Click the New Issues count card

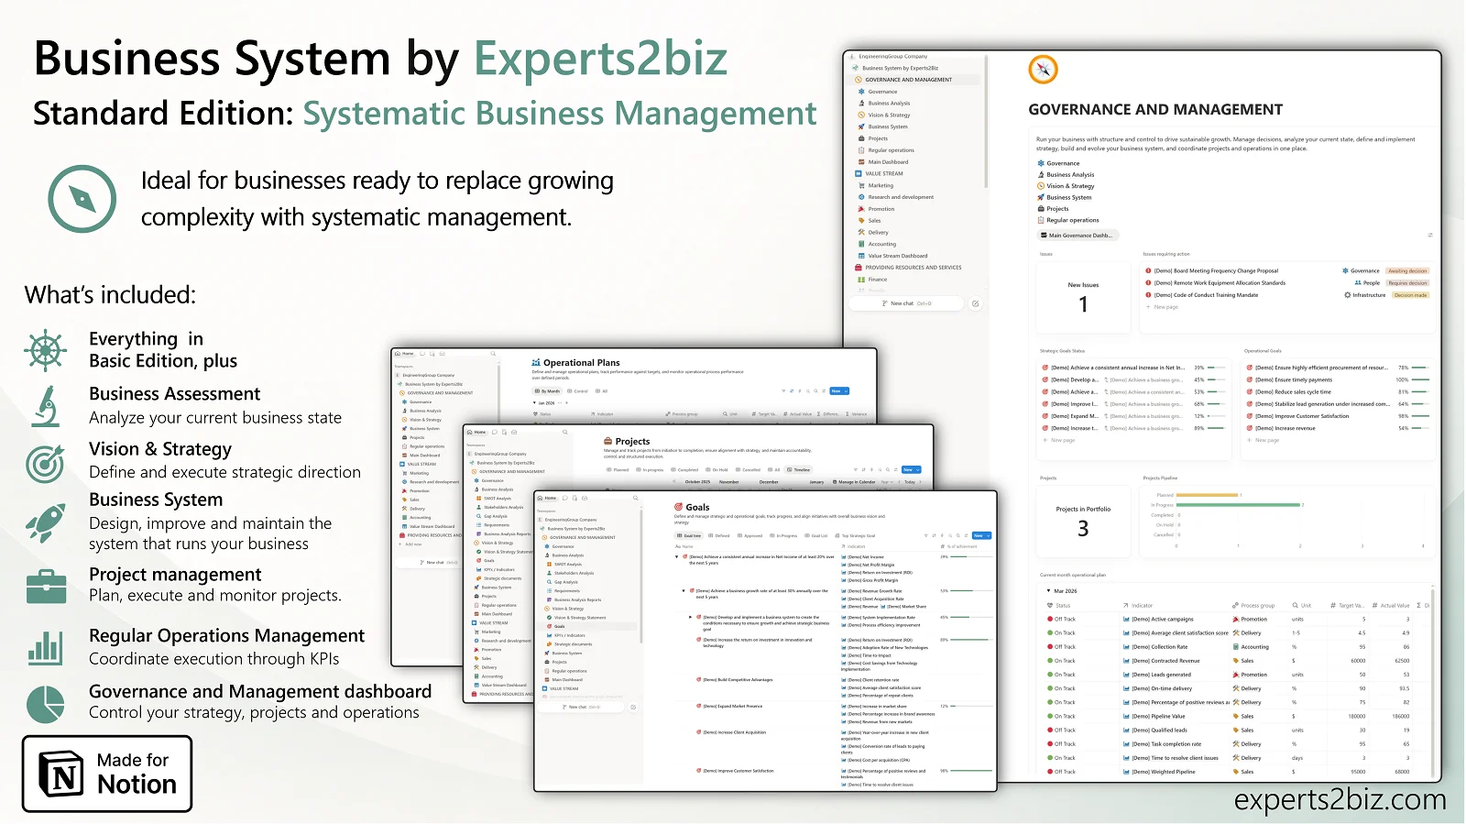click(1083, 297)
